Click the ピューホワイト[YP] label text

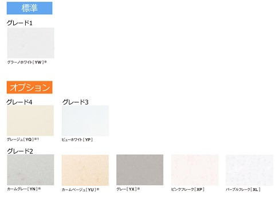coord(77,140)
